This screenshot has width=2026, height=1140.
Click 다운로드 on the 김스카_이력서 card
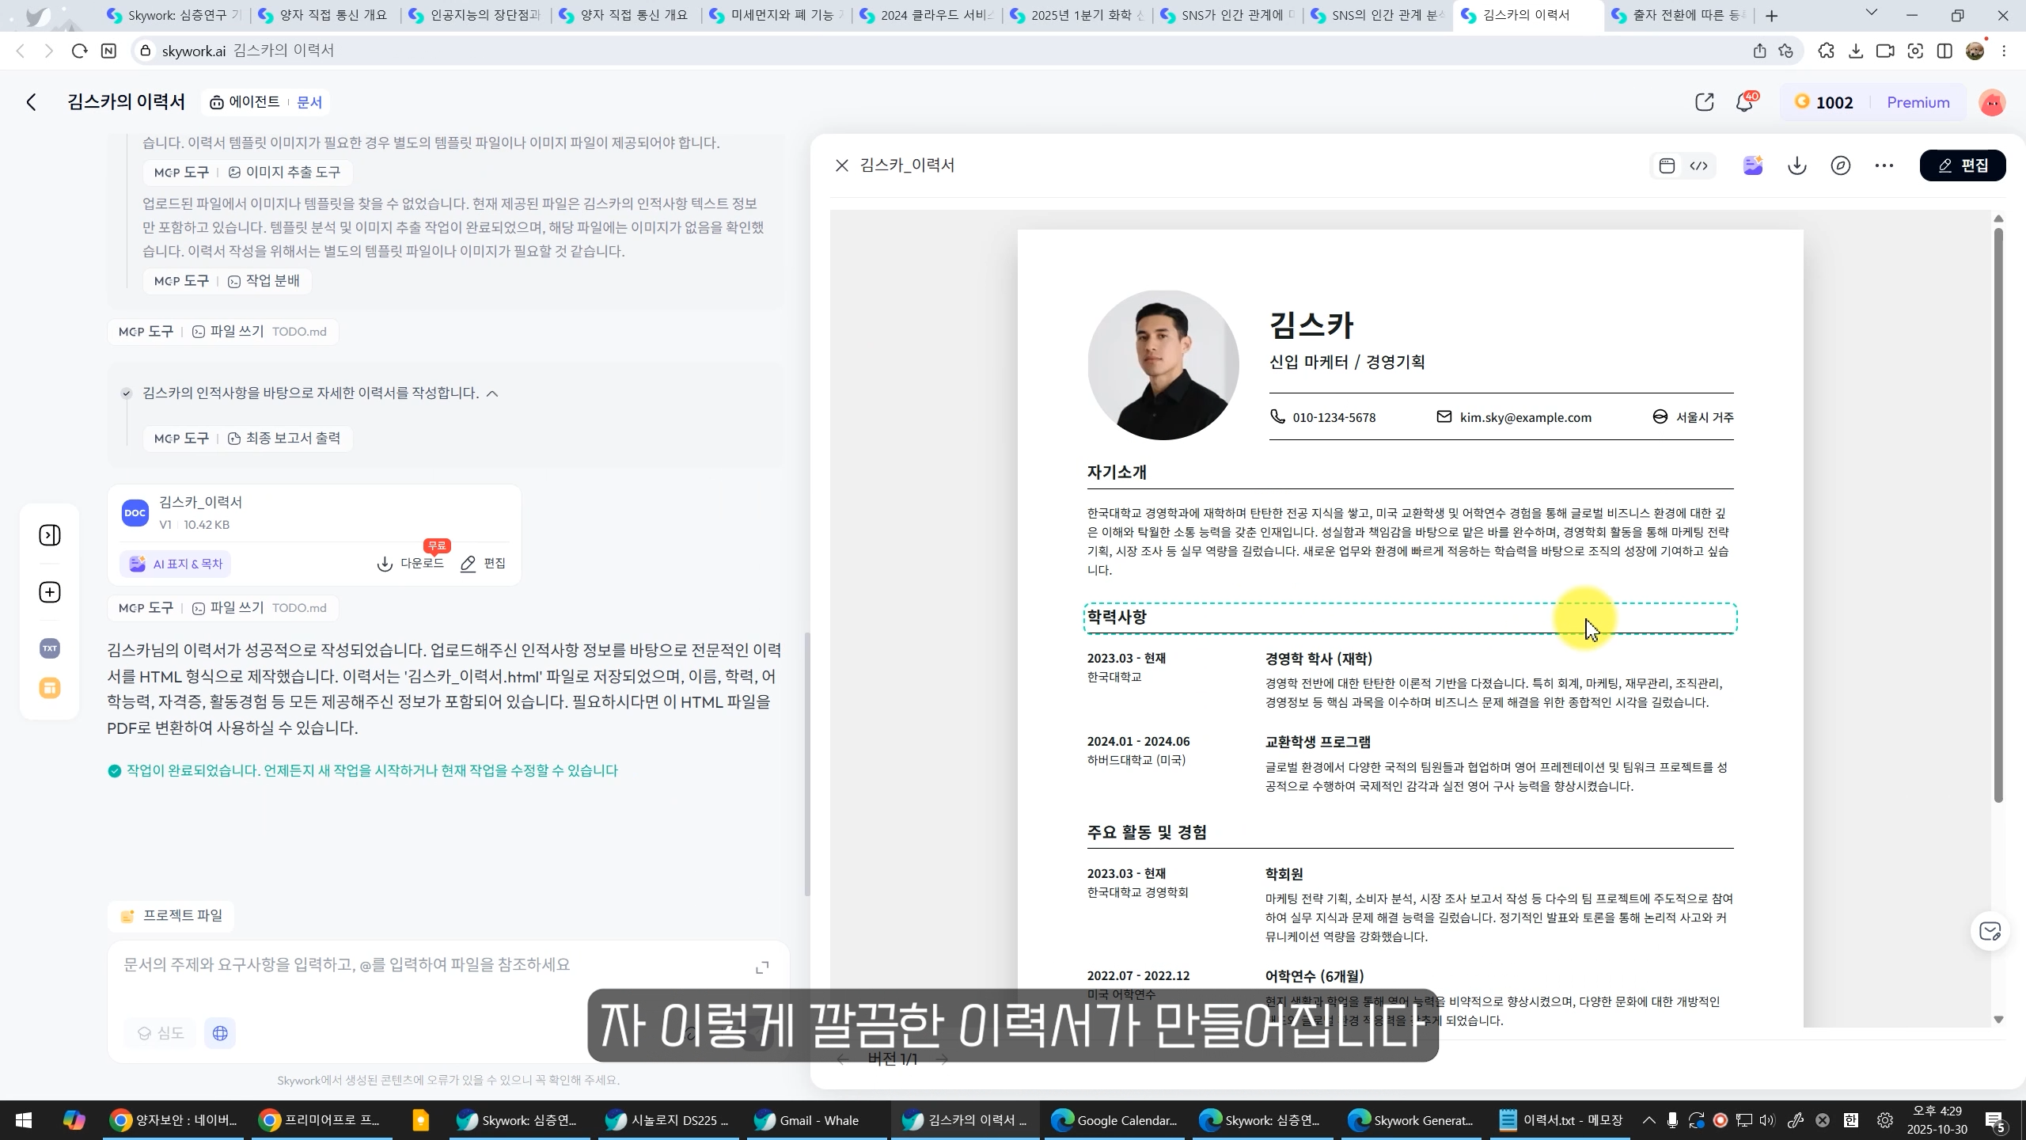[410, 564]
